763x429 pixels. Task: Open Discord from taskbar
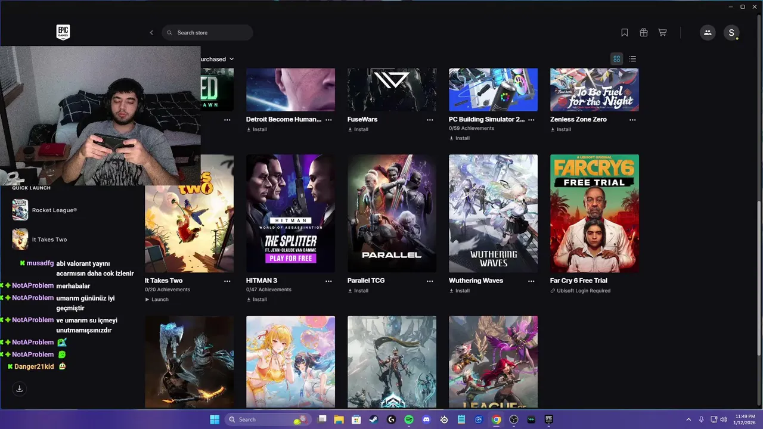coord(426,419)
